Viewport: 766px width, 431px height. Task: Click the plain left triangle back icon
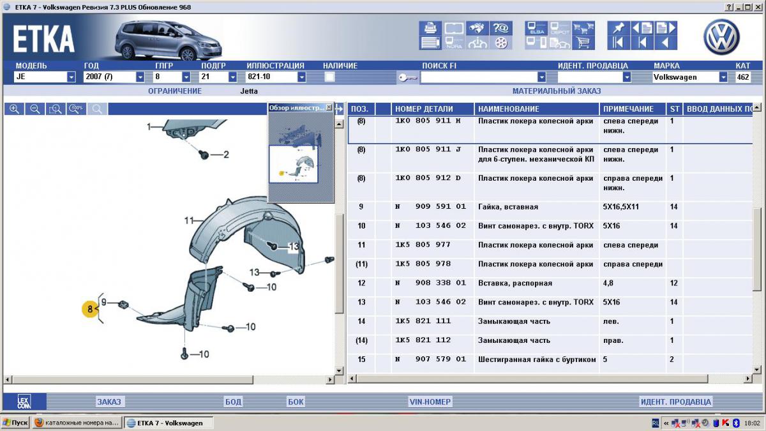666,43
